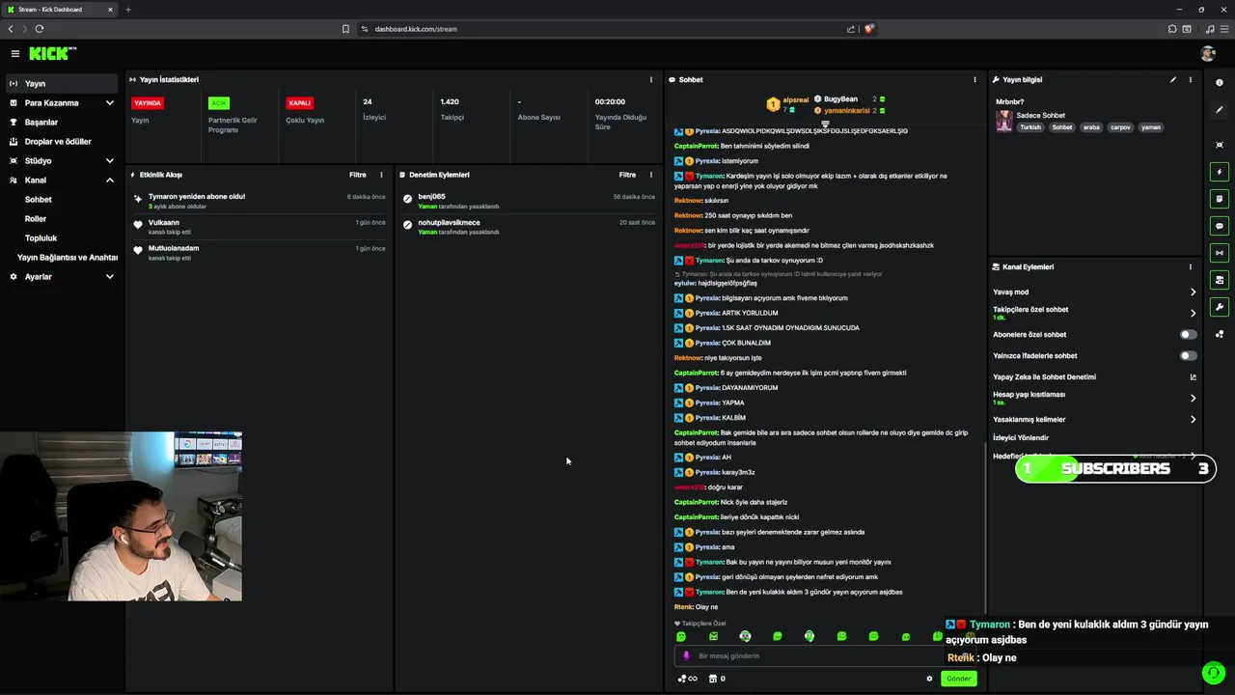Collapse the Para Kazanma sidebar section
The width and height of the screenshot is (1235, 695).
(110, 103)
